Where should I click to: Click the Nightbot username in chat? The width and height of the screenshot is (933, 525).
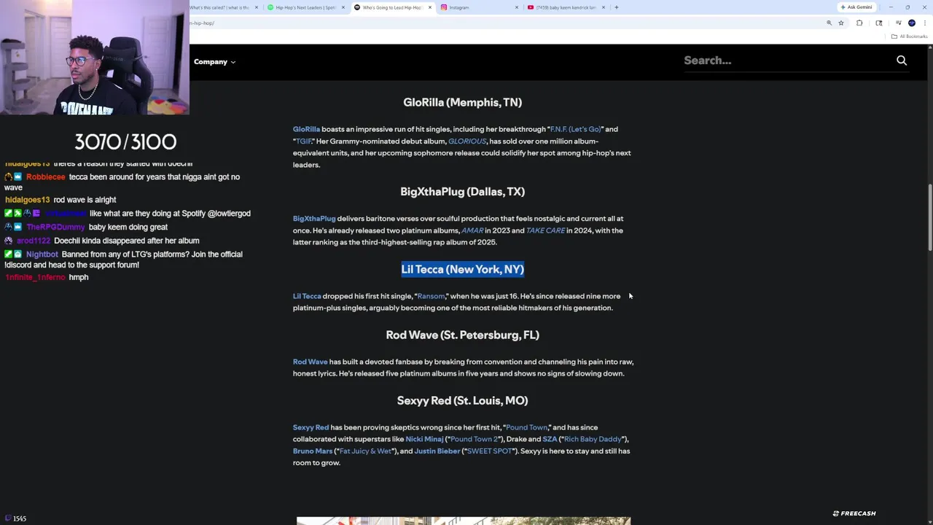click(x=42, y=254)
